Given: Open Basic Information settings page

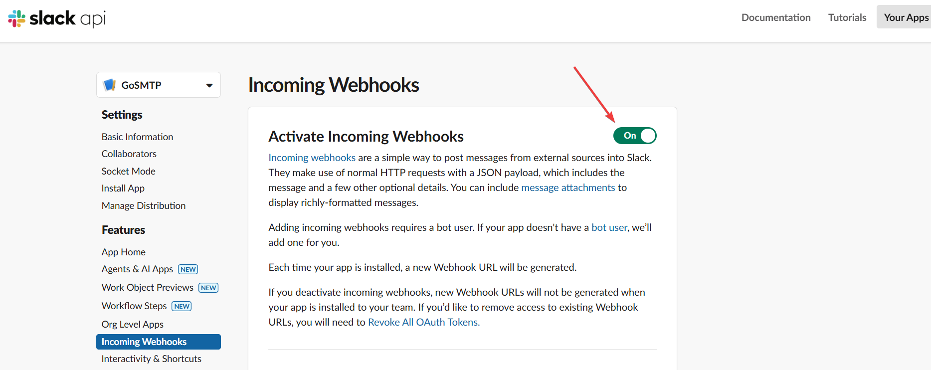Looking at the screenshot, I should point(137,137).
